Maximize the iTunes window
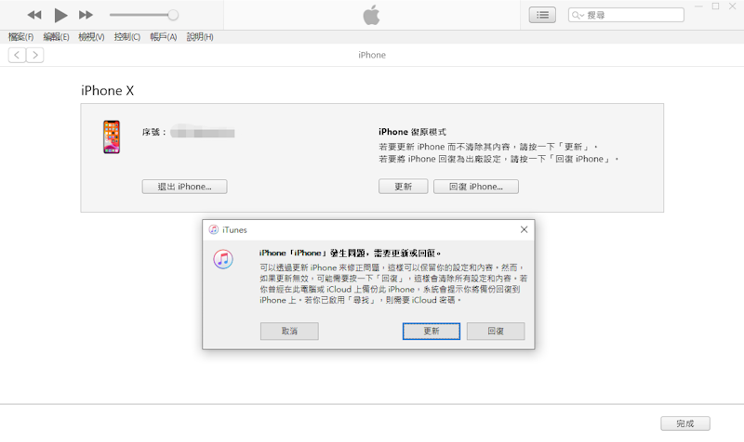The image size is (744, 442). point(715,6)
